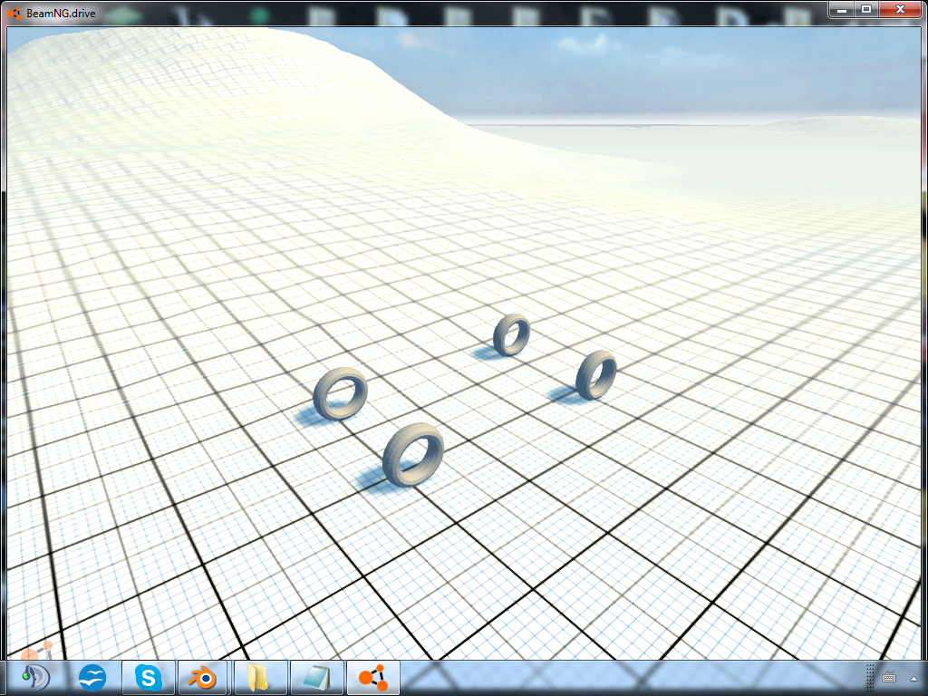Click the BeamNG.drive title bar icon

(x=14, y=13)
